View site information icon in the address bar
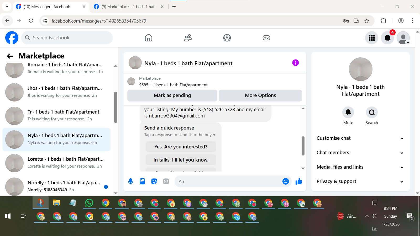Viewport: 420px width, 236px height. tap(45, 21)
